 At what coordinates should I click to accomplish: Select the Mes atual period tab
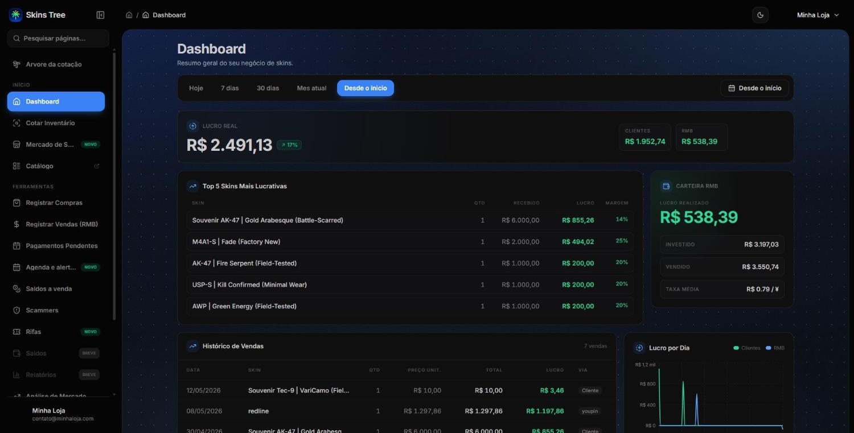point(311,88)
